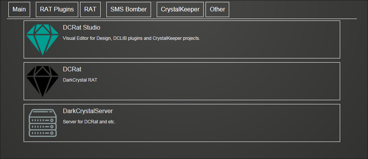Open the DarkCrystalServer title link
Viewport: 368px width, 159px height.
point(88,111)
